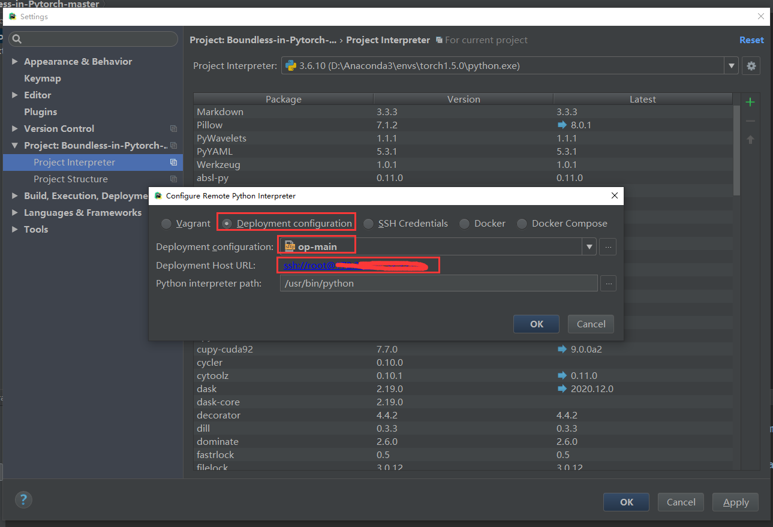Click Reset in the top right corner
The height and width of the screenshot is (527, 773).
[x=751, y=40]
